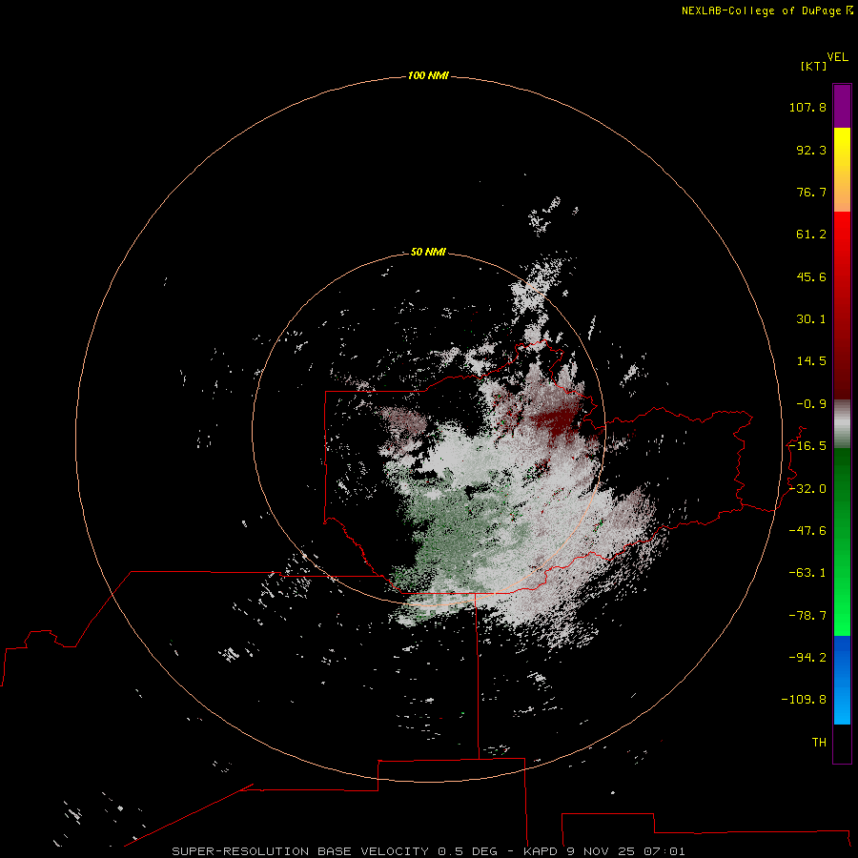Screen dimensions: 858x858
Task: Click the green segment of the color bar
Action: click(x=842, y=541)
